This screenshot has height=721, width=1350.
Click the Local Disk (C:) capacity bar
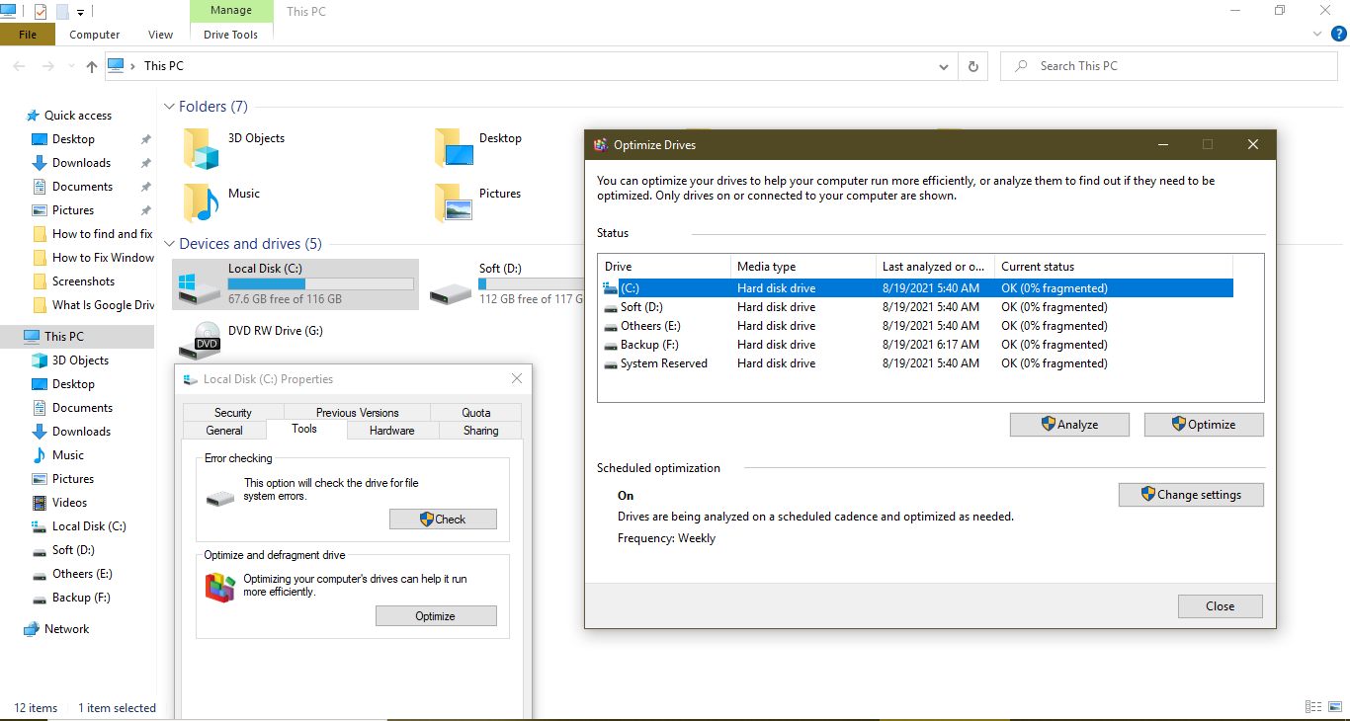pos(320,284)
